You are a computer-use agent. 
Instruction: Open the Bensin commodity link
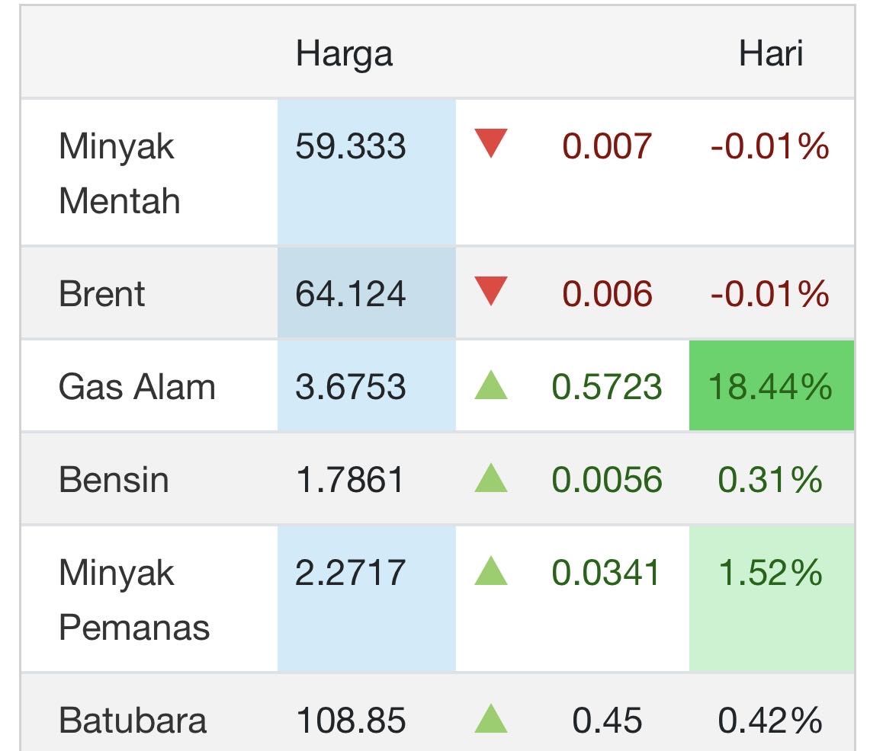click(x=114, y=480)
